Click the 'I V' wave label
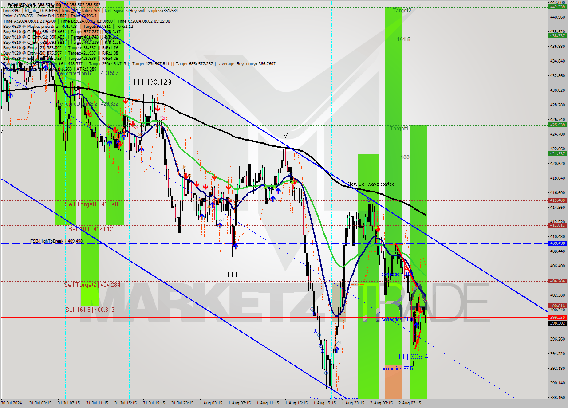568x408 pixels. (x=284, y=135)
